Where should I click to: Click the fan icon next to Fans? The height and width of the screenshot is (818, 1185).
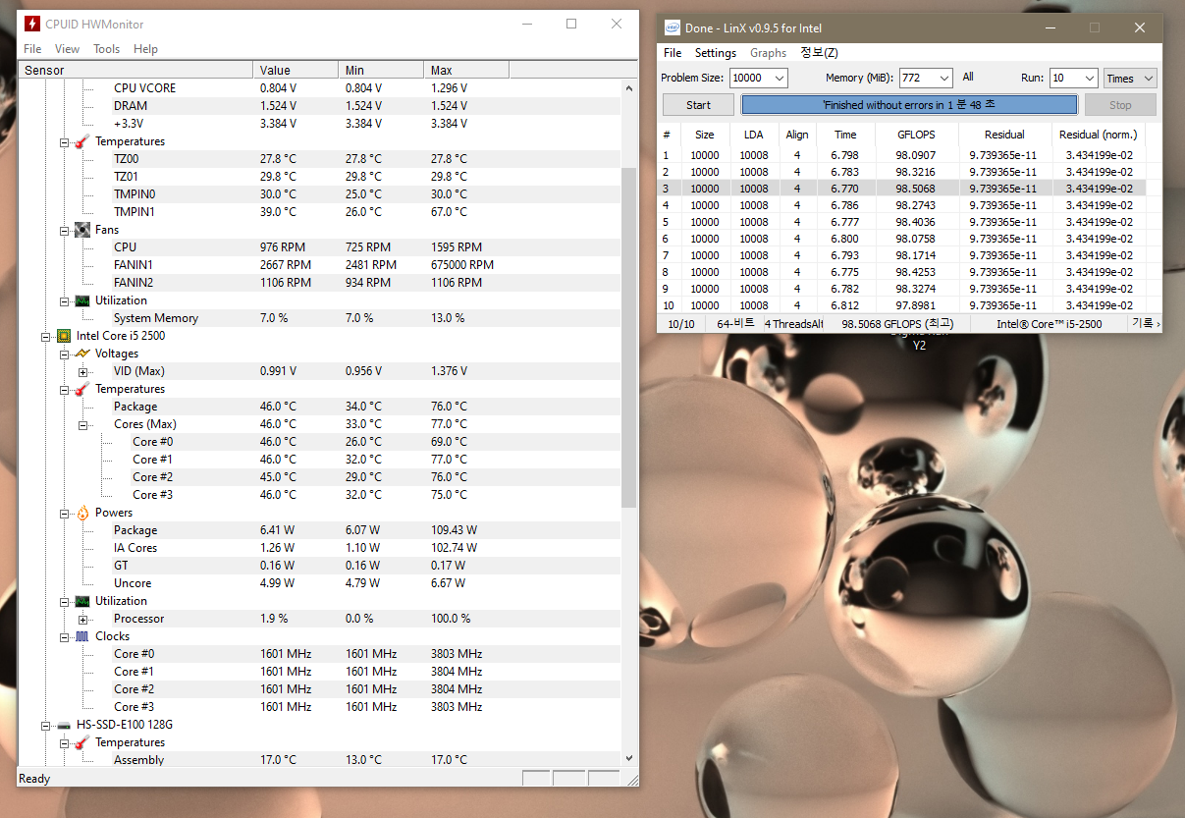point(82,230)
